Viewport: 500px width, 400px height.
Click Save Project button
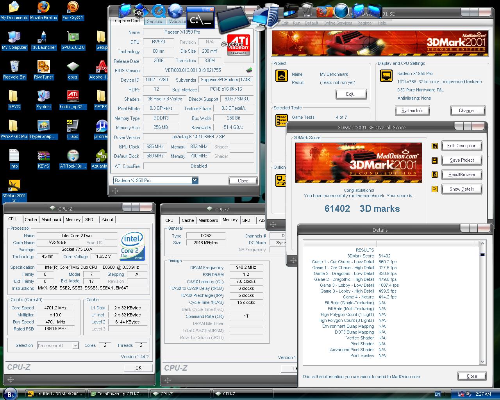tap(462, 160)
